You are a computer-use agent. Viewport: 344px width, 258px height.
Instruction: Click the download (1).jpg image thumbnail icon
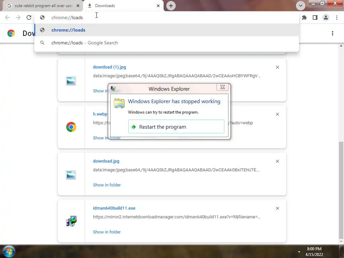point(71,81)
